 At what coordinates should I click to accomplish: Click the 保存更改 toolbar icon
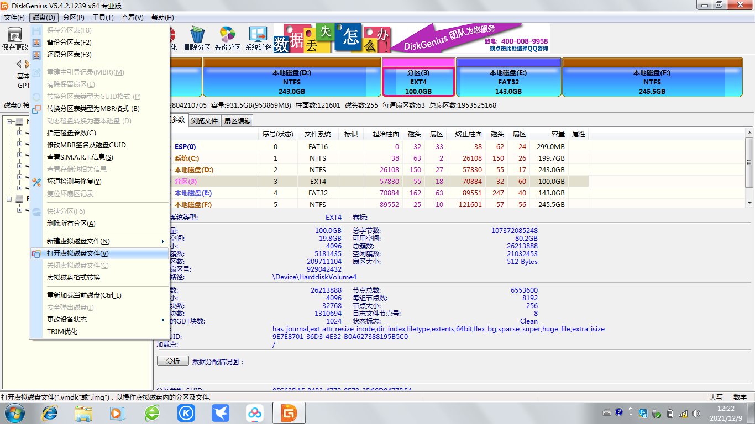pyautogui.click(x=16, y=39)
